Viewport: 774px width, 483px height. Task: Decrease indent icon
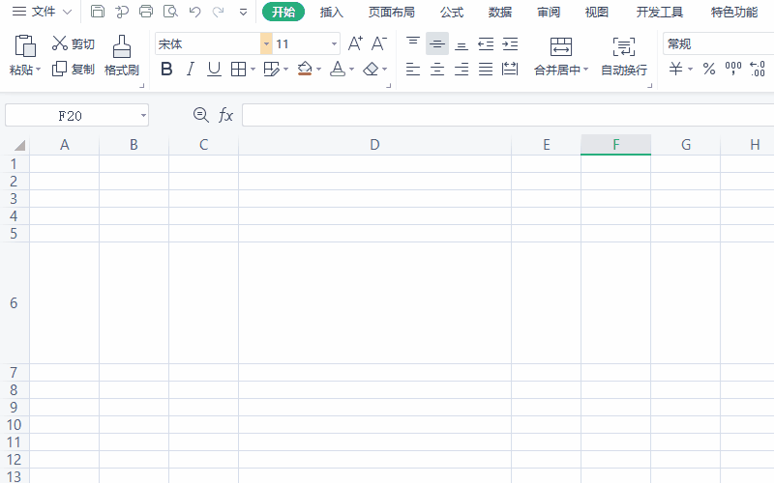[486, 43]
